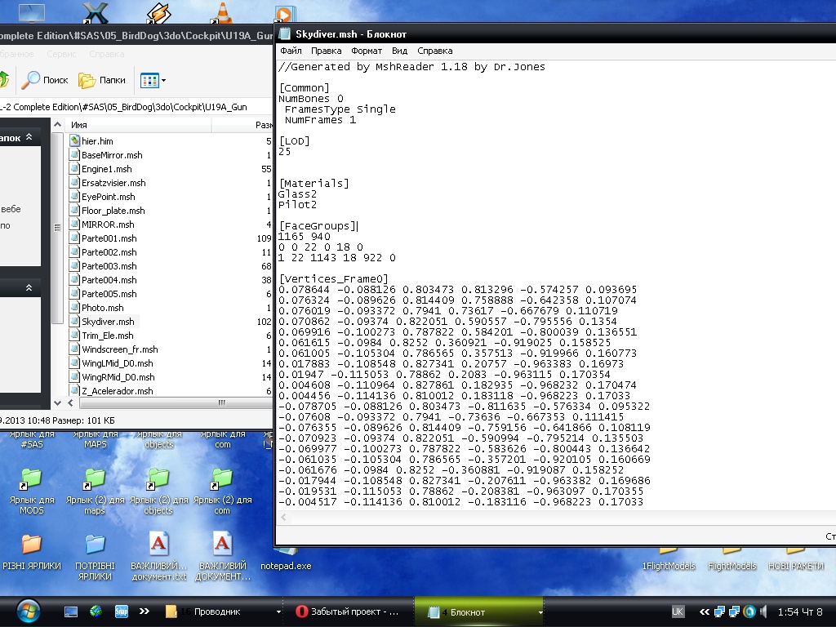This screenshot has width=836, height=627.
Task: Open the Windows Start button
Action: click(27, 611)
